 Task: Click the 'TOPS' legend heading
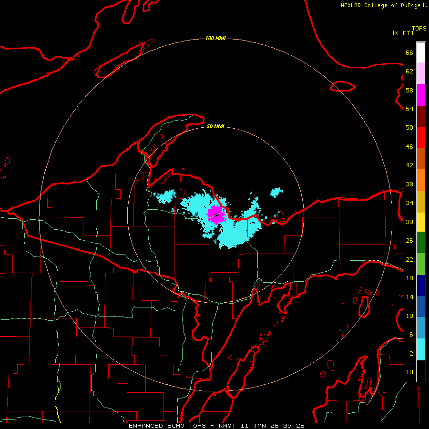pos(419,29)
